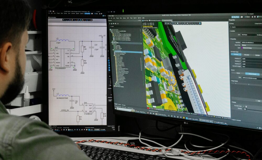Click the open folder icon in Projects panel toolbar
Viewport: 262px width, 160px height.
(x=114, y=24)
